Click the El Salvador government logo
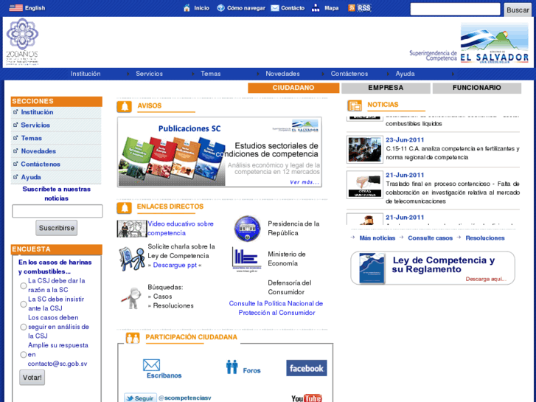The image size is (536, 402). point(494,43)
